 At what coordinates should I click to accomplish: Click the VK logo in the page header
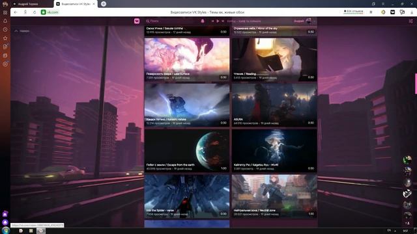(x=137, y=21)
